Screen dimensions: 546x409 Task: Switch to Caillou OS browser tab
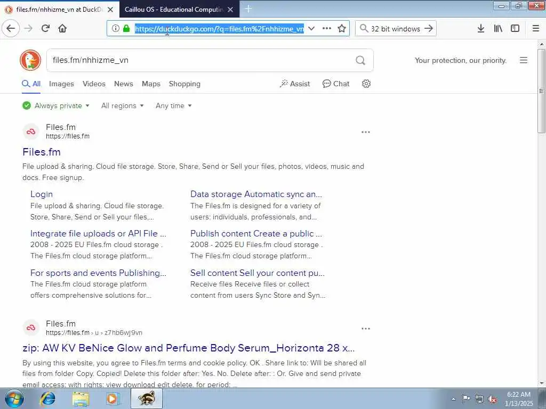(173, 10)
